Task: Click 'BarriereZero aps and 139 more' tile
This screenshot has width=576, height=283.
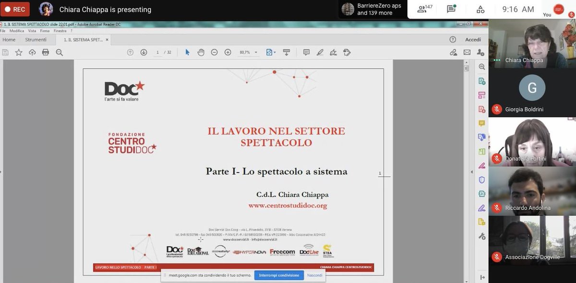Action: (372, 9)
